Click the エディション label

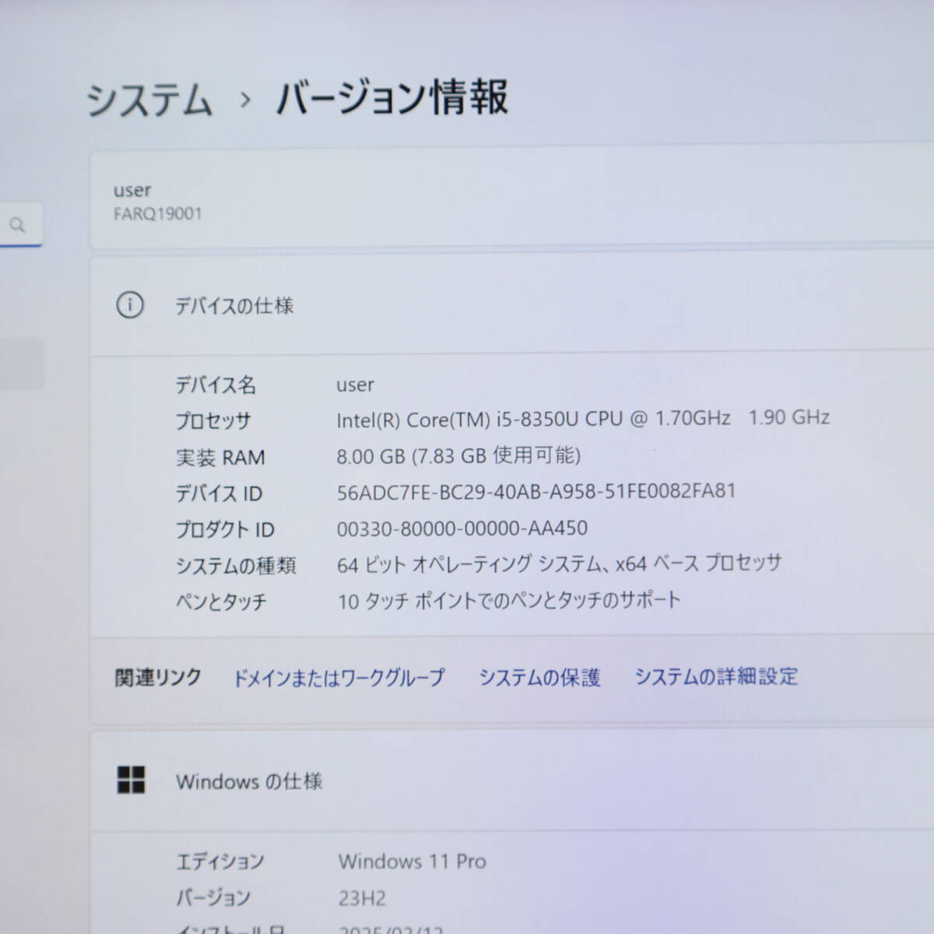click(x=220, y=862)
